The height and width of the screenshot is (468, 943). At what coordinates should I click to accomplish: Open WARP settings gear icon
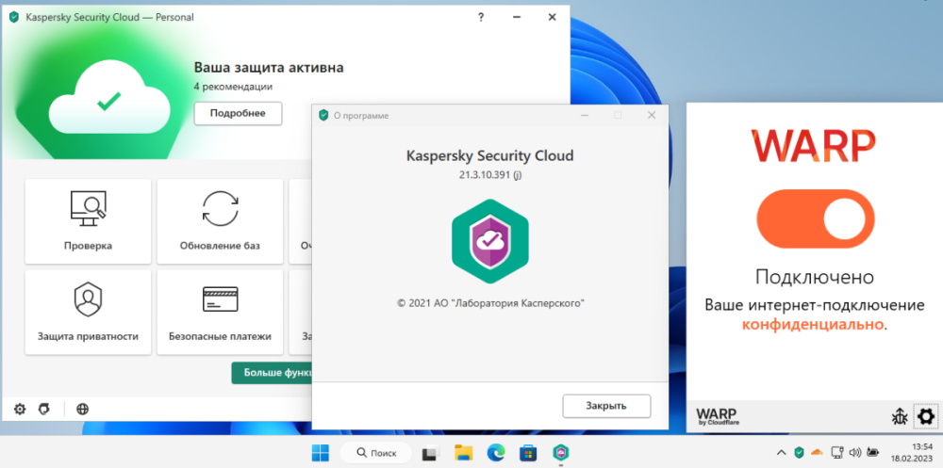point(926,415)
